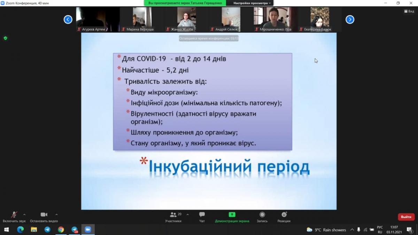
Task: Switch layout using Вид button
Action: [409, 11]
